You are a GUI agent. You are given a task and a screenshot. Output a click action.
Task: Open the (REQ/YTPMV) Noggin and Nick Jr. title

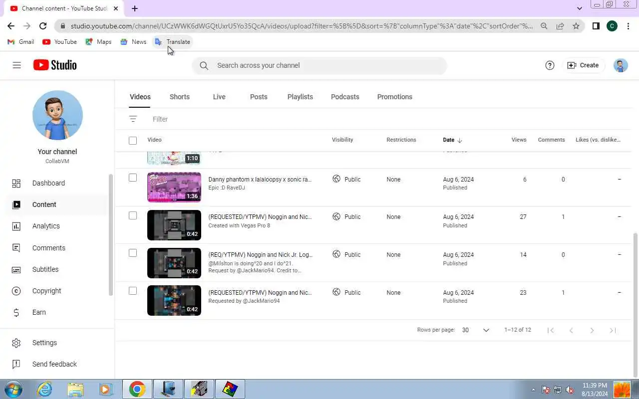tap(260, 254)
